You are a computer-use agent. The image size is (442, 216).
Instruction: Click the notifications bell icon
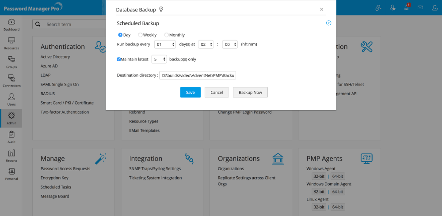pyautogui.click(x=407, y=7)
